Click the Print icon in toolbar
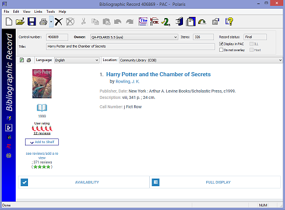This screenshot has height=210, width=285. point(43,22)
